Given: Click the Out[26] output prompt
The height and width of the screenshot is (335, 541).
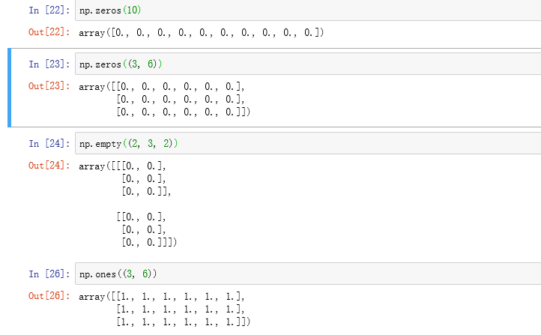Looking at the screenshot, I should pyautogui.click(x=47, y=297).
